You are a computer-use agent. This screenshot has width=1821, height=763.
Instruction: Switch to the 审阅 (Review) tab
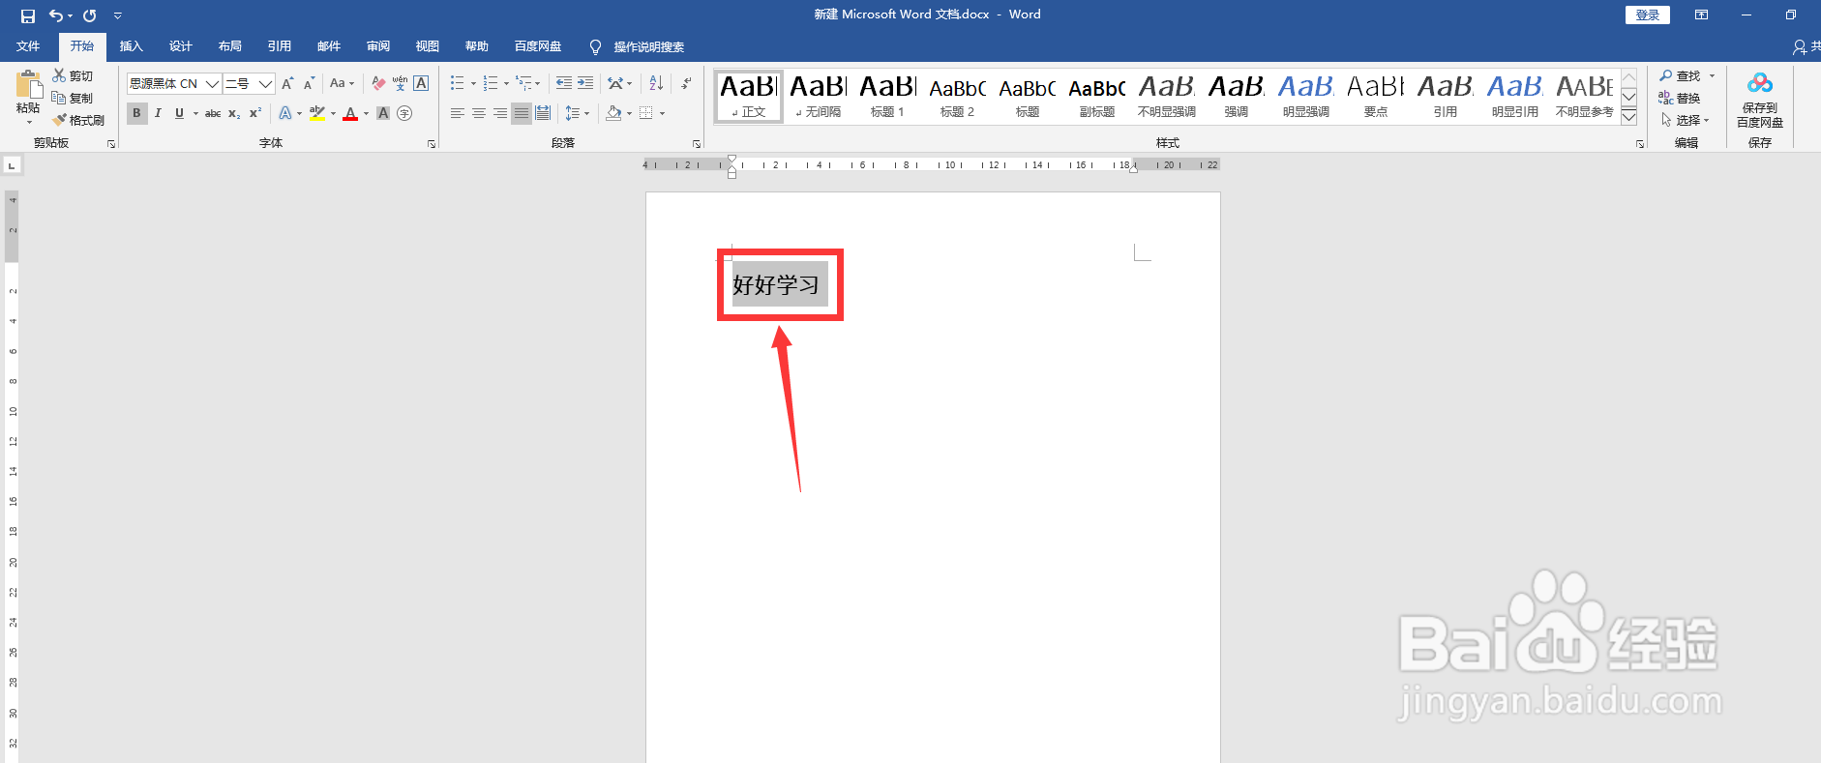point(377,46)
